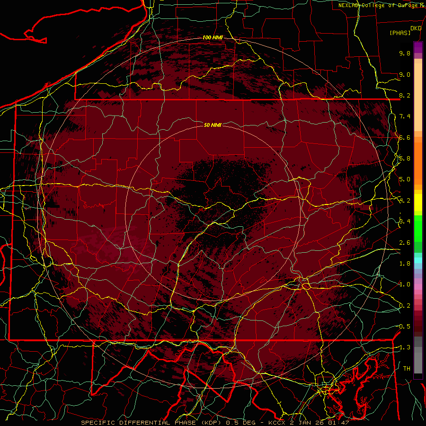The height and width of the screenshot is (426, 426).
Task: Click the 8.2 value on the scale
Action: pyautogui.click(x=405, y=95)
